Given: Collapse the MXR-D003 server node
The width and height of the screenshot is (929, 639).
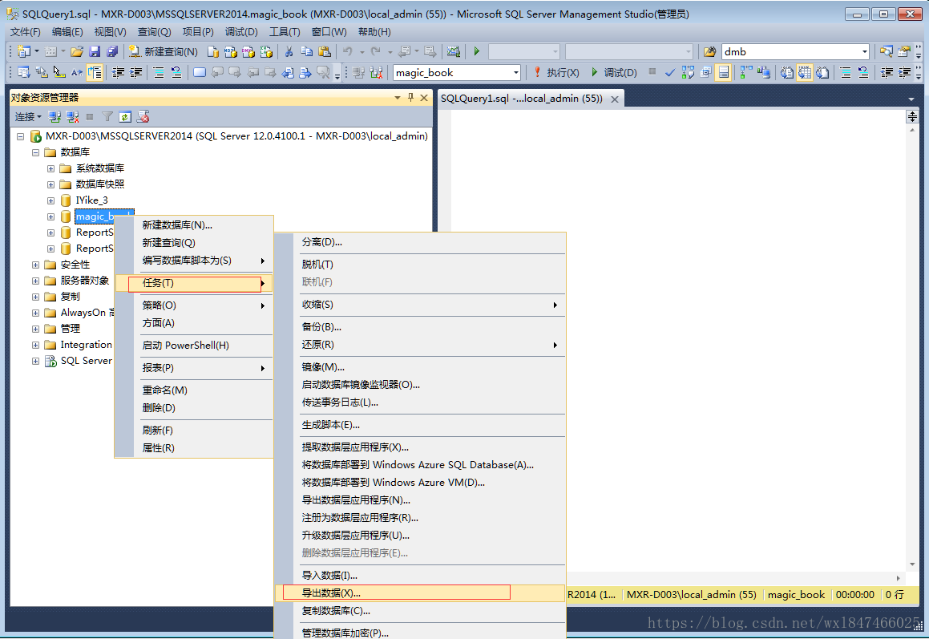Looking at the screenshot, I should (x=20, y=136).
